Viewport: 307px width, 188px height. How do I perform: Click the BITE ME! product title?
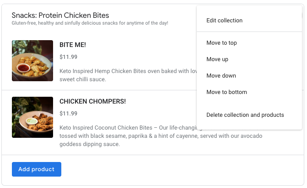(x=73, y=45)
